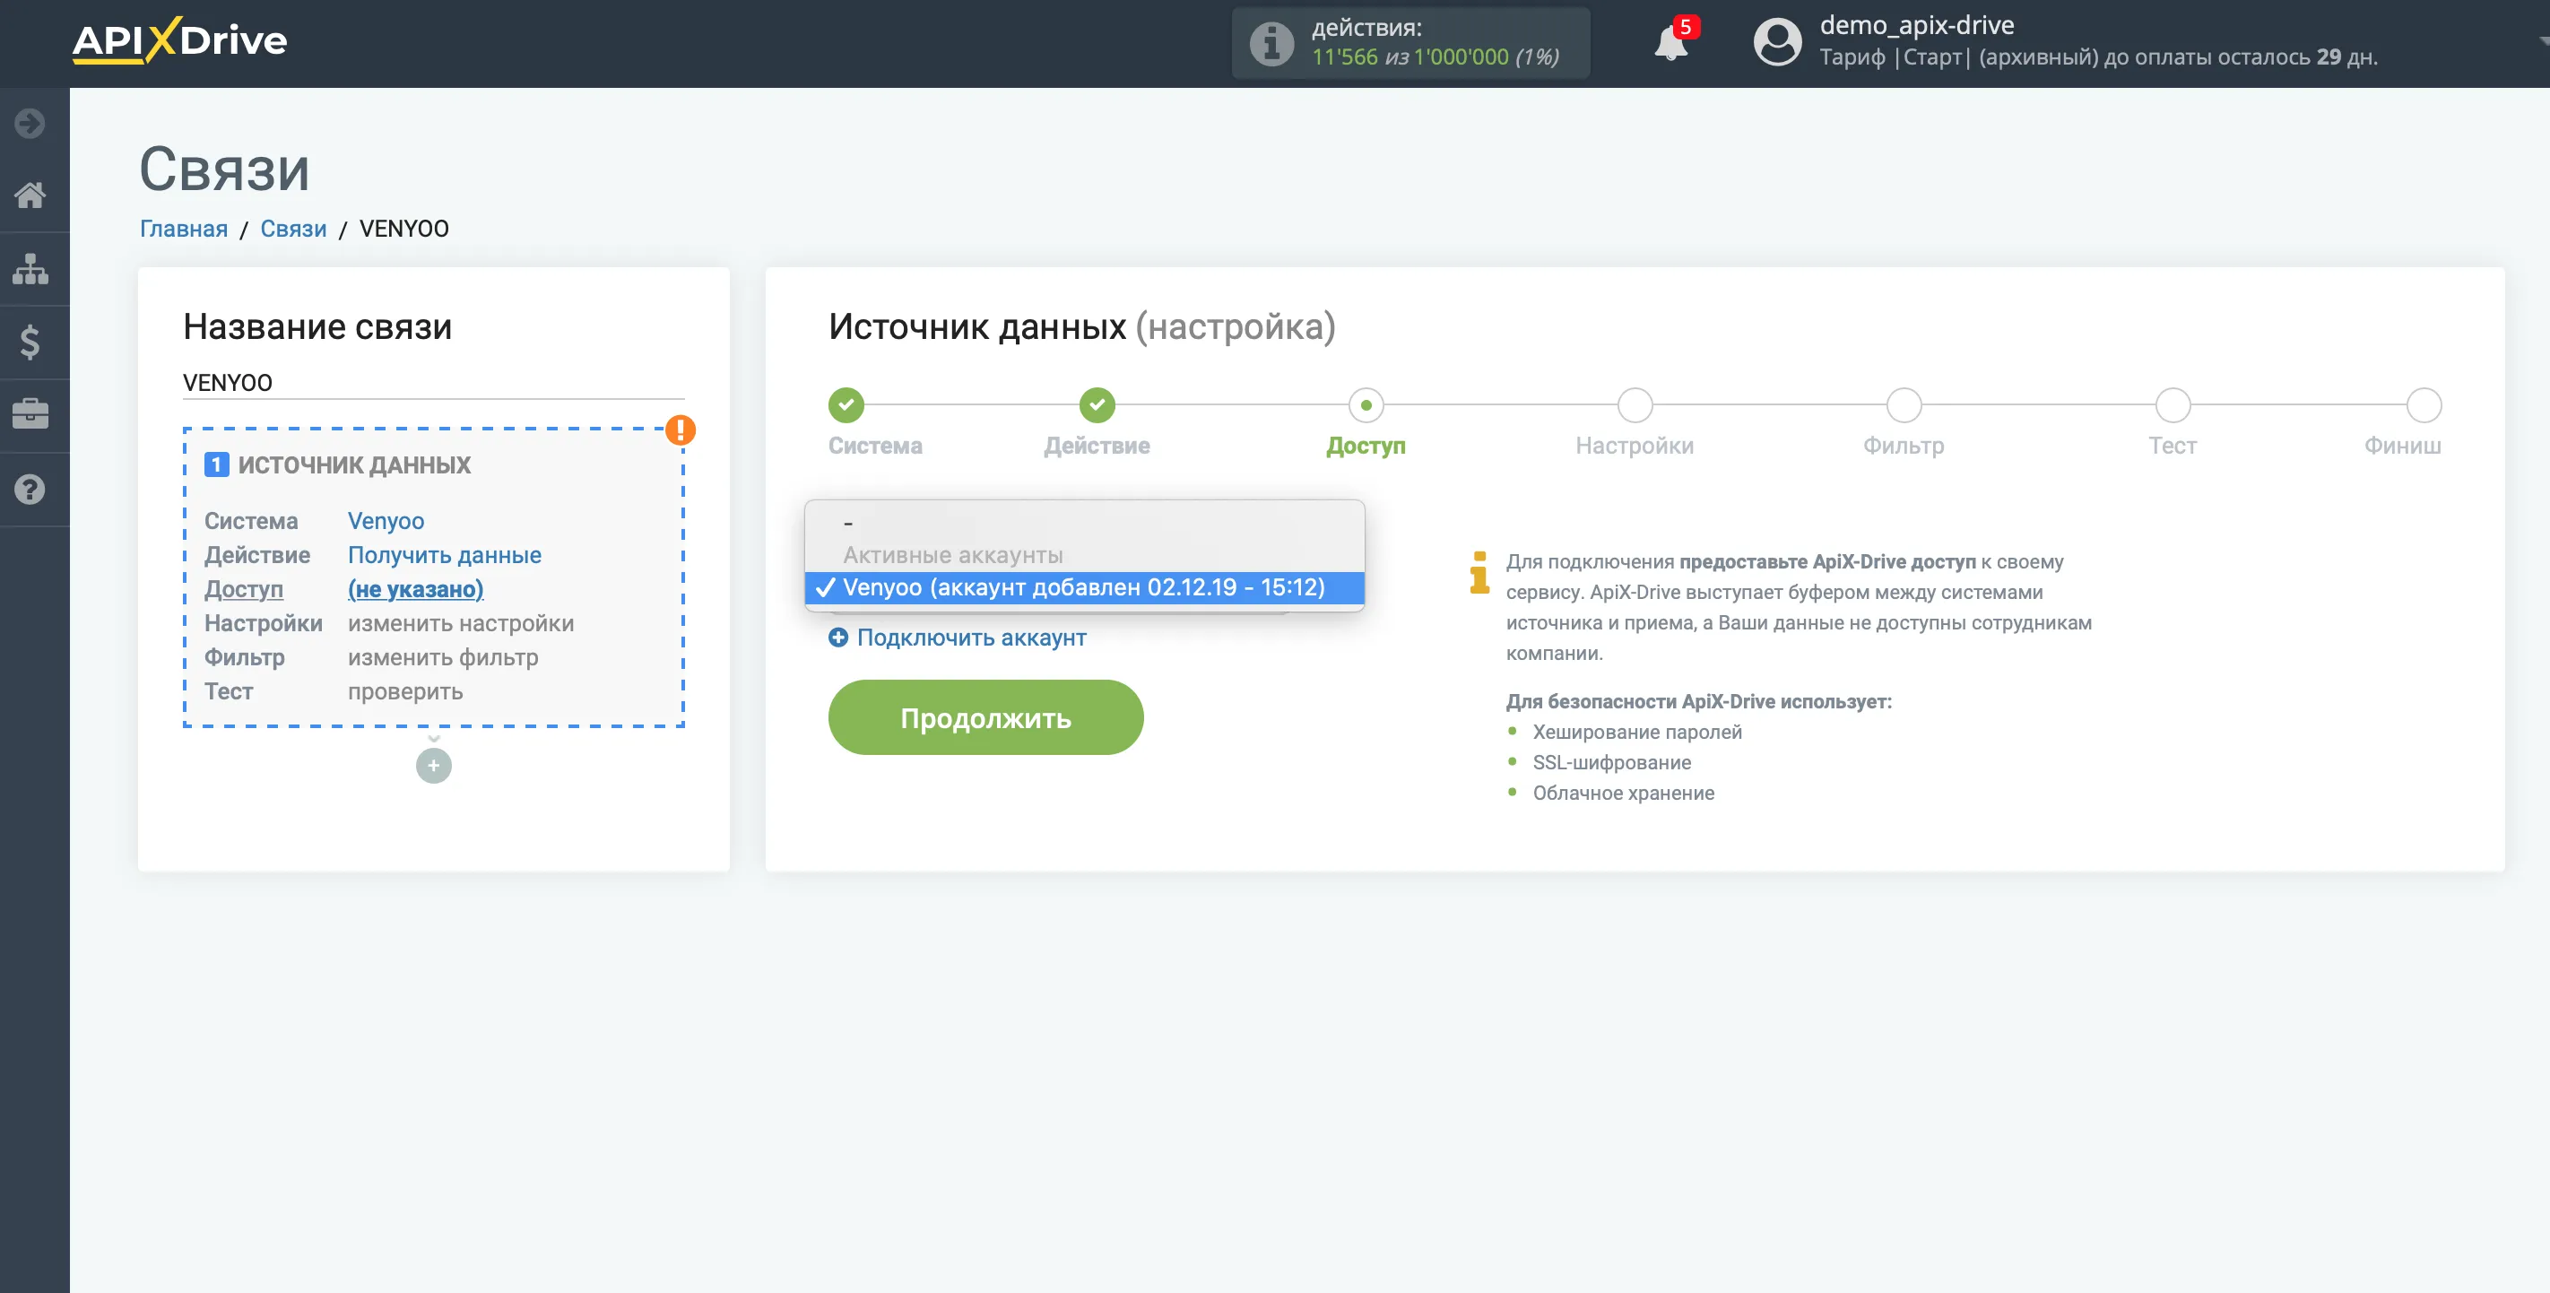Add a new block with the plus button

coord(434,765)
